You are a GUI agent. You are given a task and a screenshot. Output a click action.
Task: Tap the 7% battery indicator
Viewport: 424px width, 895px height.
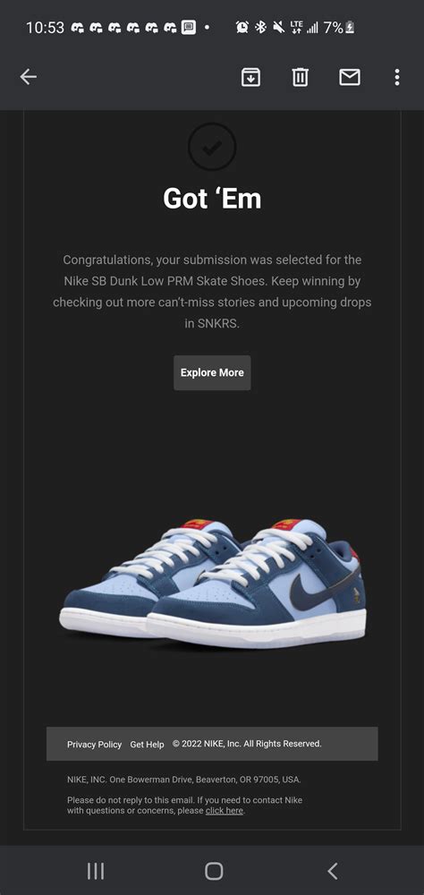(x=339, y=27)
